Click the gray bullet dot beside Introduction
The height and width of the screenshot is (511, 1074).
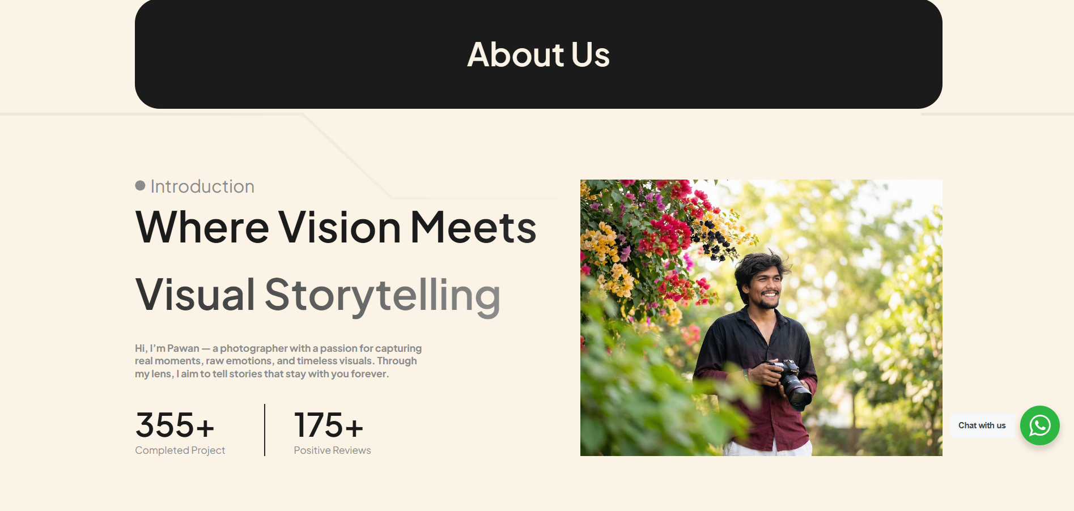pyautogui.click(x=140, y=186)
